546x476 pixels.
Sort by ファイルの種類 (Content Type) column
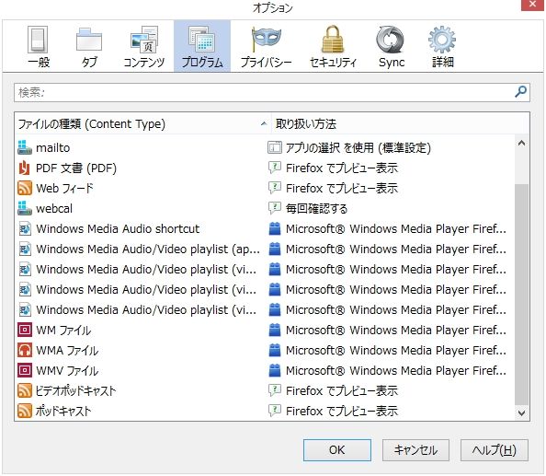pos(142,123)
